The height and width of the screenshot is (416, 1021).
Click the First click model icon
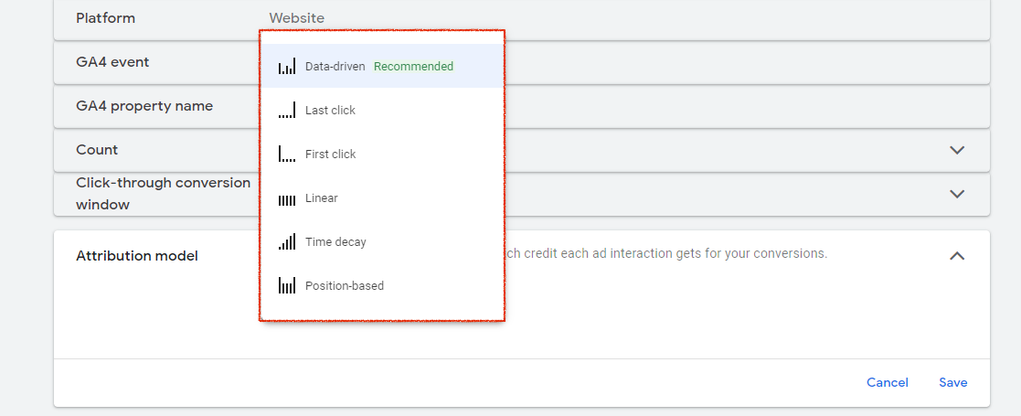pyautogui.click(x=286, y=155)
